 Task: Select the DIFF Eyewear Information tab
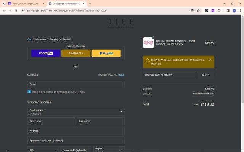click(67, 3)
